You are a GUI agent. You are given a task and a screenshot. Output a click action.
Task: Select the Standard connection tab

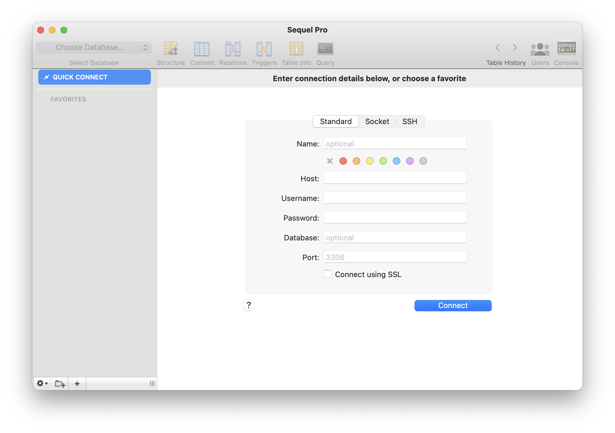click(x=336, y=121)
